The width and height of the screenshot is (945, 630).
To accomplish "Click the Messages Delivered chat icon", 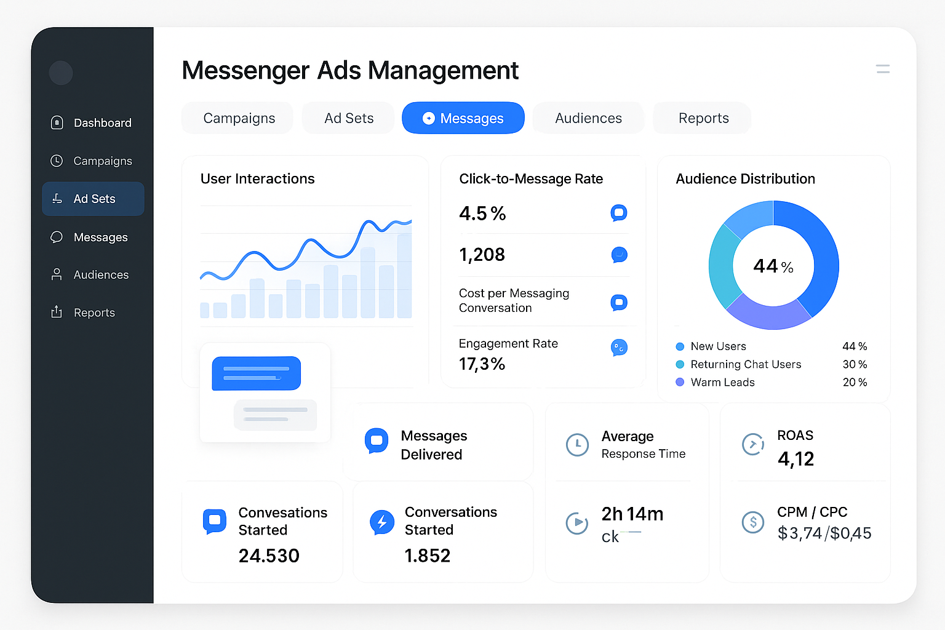I will [377, 441].
